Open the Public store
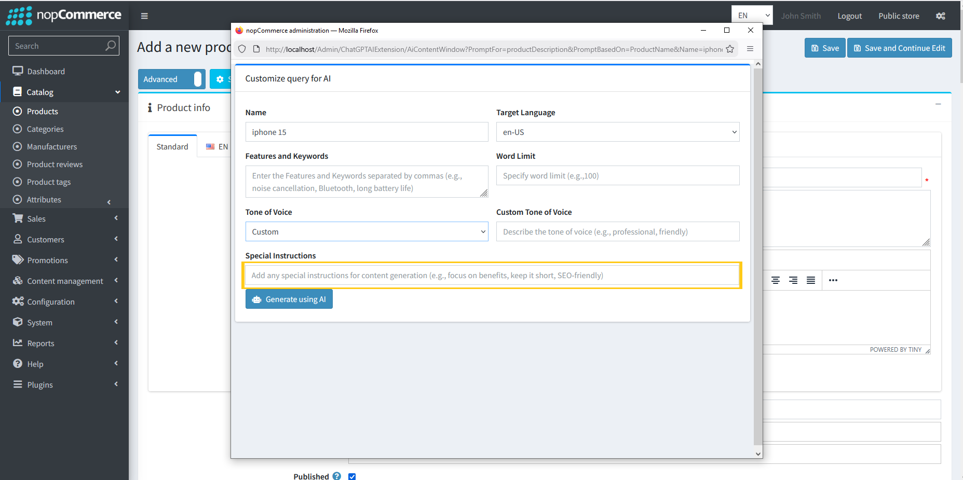 899,16
